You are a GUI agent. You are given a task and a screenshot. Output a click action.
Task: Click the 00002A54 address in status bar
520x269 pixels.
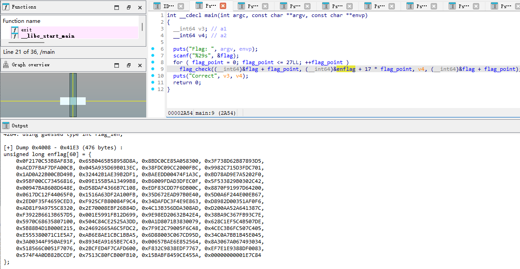point(180,113)
